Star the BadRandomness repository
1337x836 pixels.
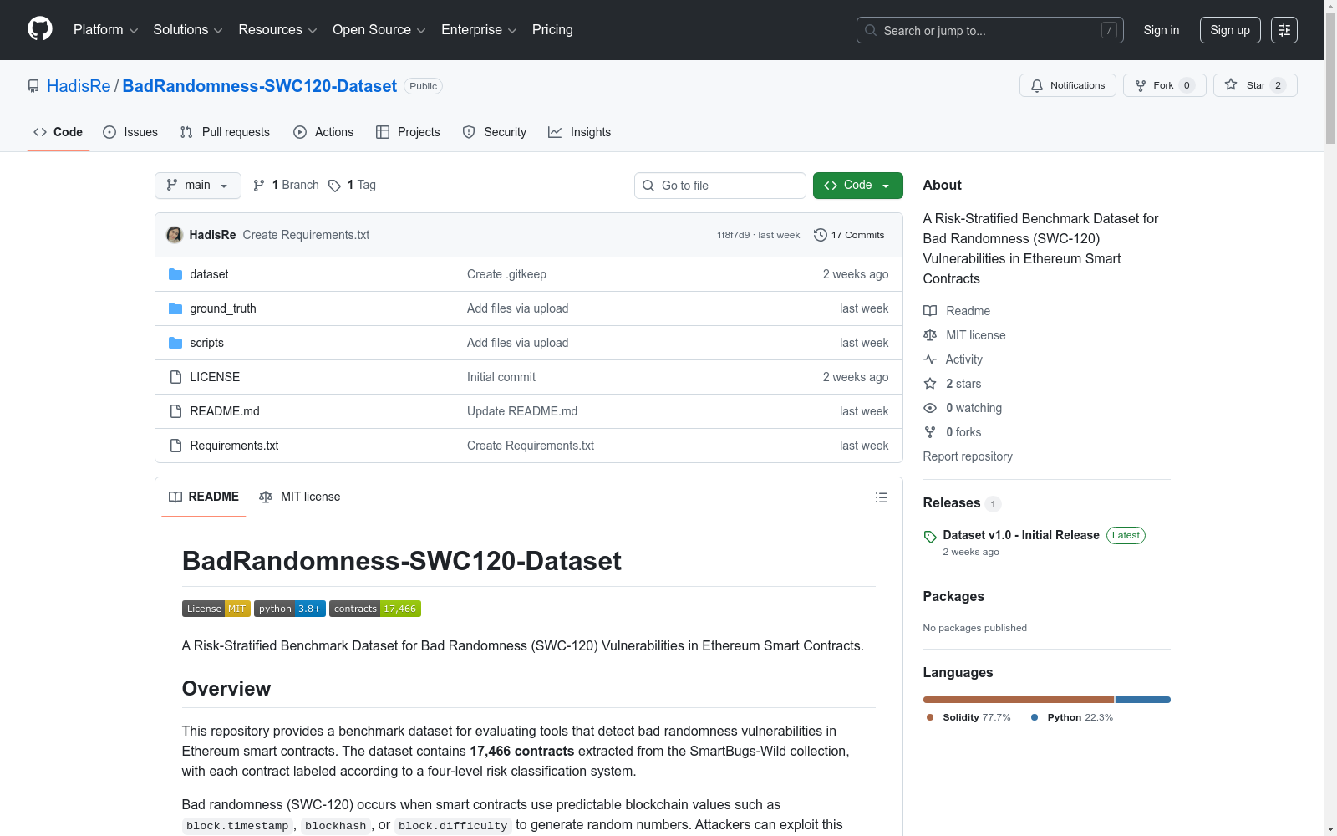1254,85
